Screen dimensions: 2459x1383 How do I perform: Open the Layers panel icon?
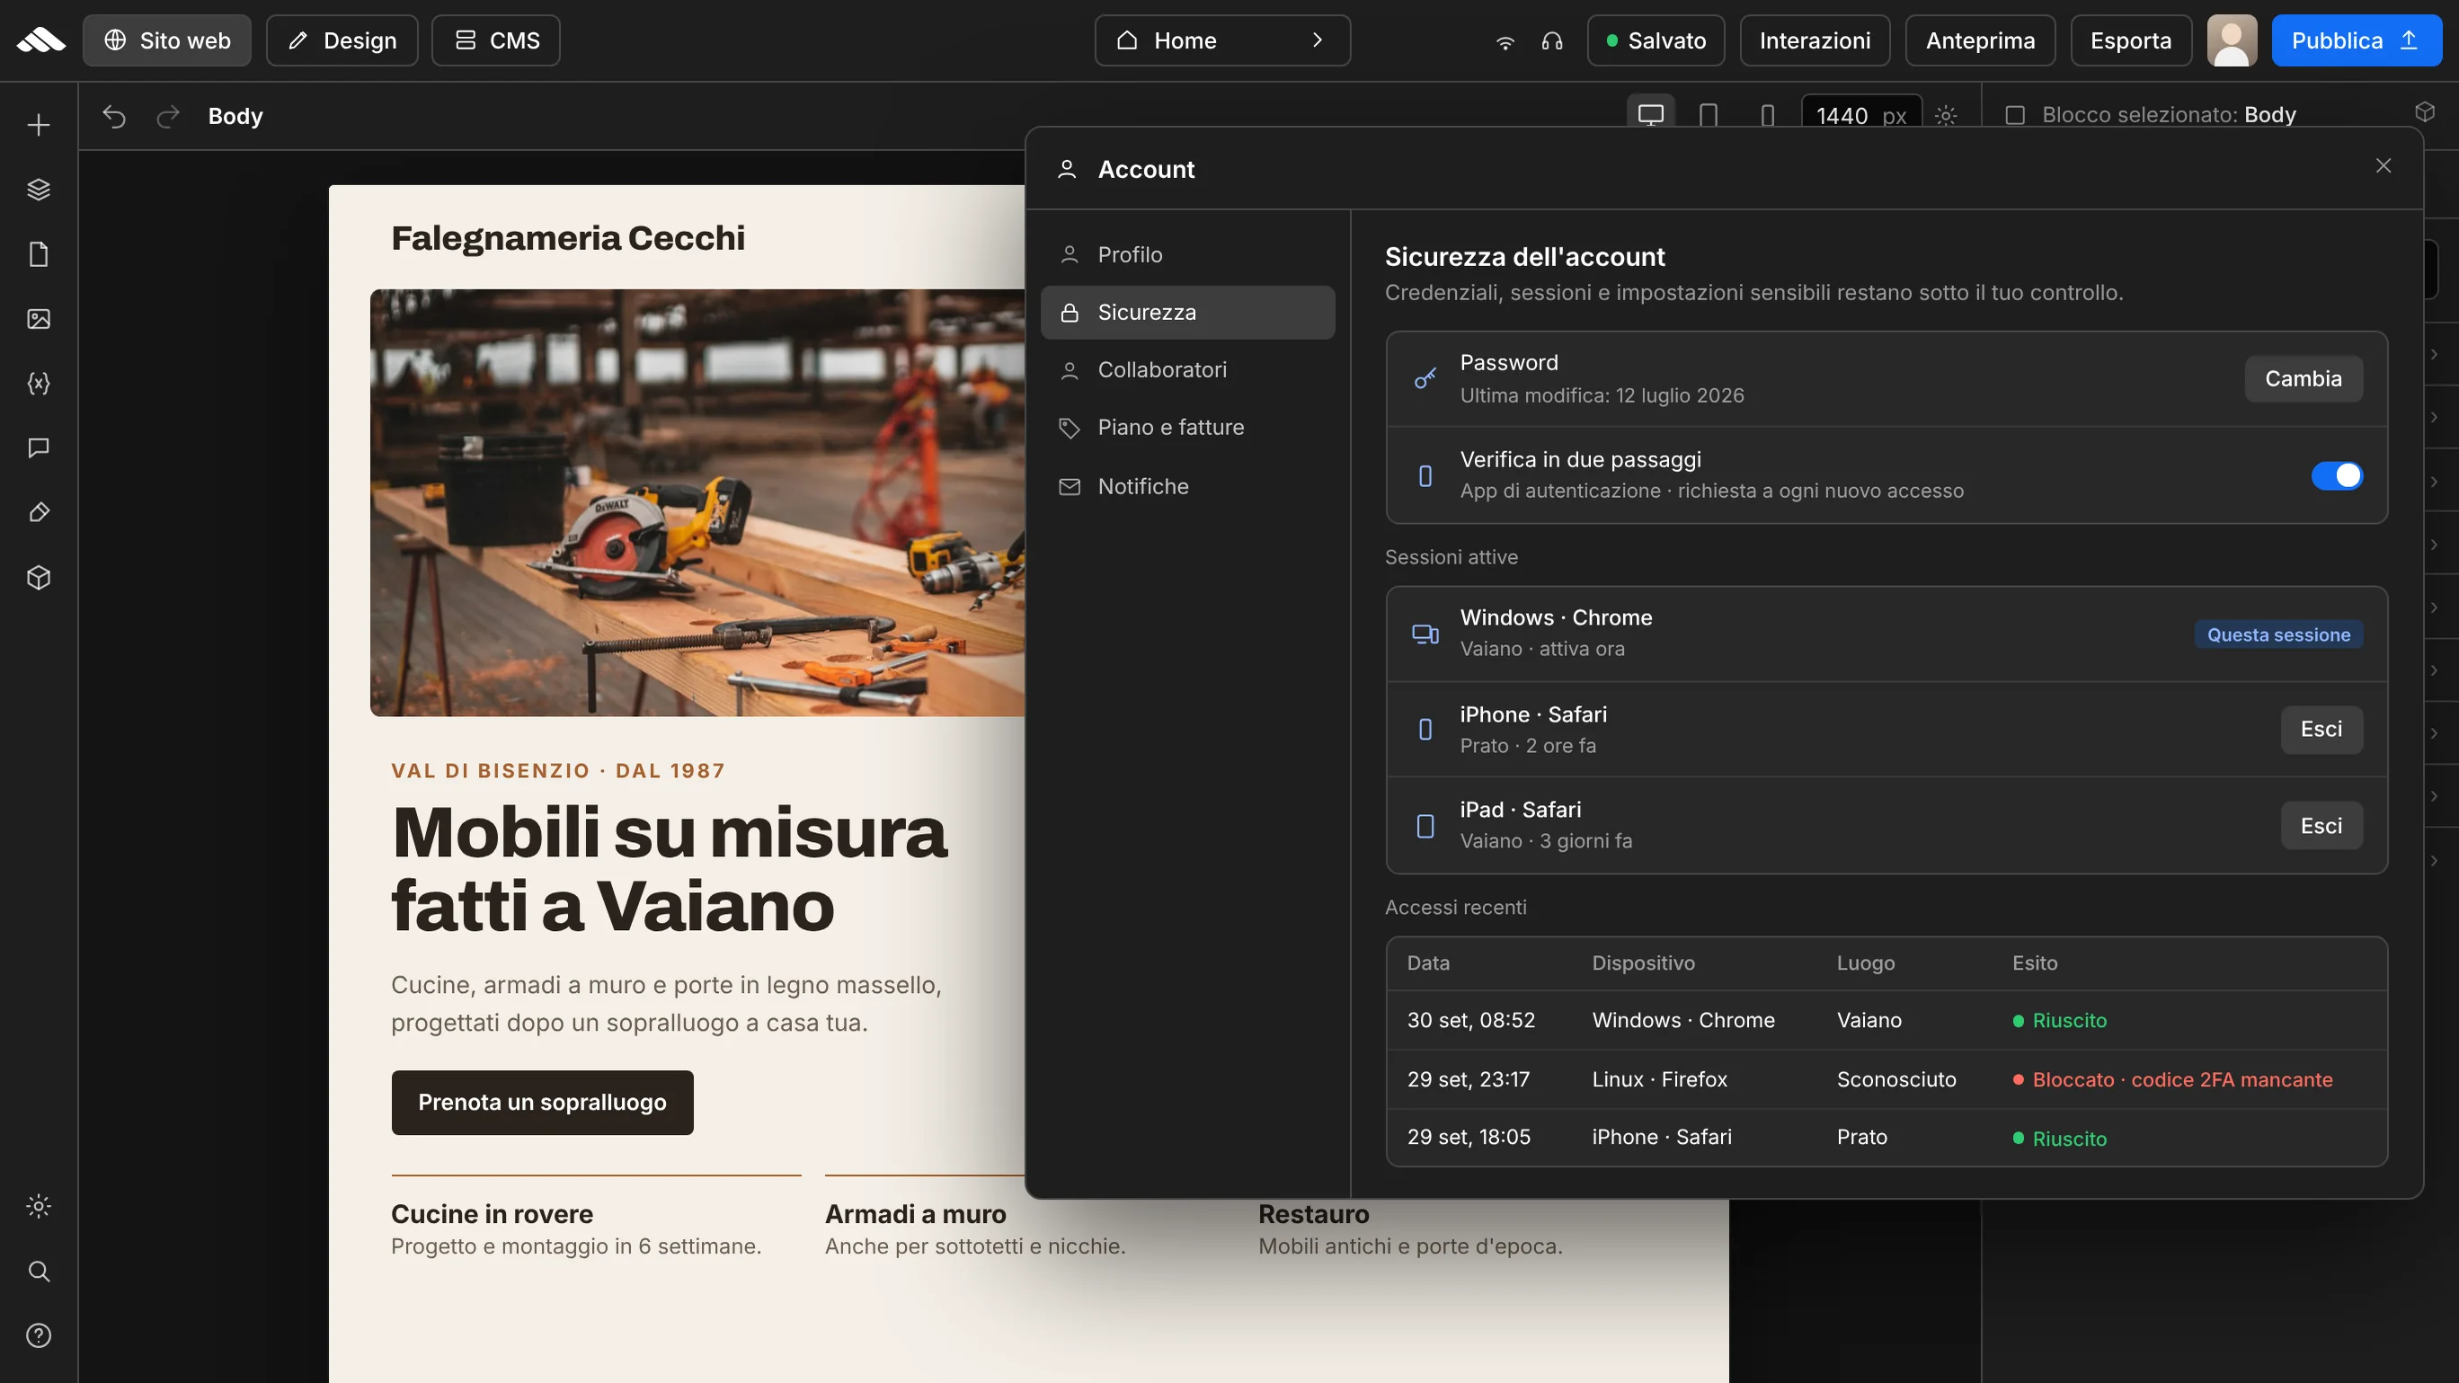pyautogui.click(x=38, y=190)
